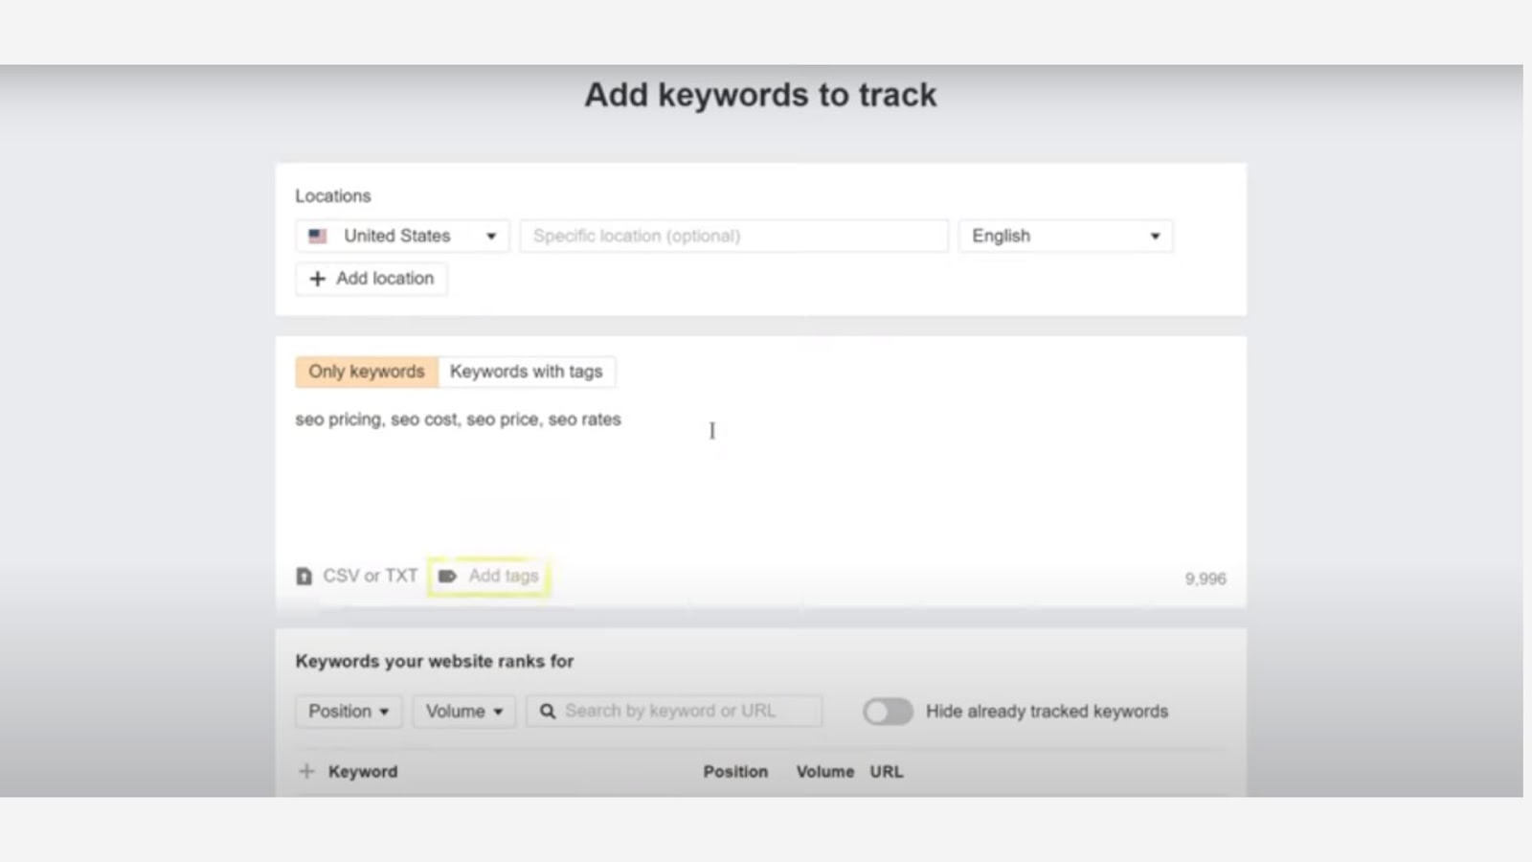This screenshot has height=862, width=1532.
Task: Switch to Keywords with tags tab
Action: [526, 372]
